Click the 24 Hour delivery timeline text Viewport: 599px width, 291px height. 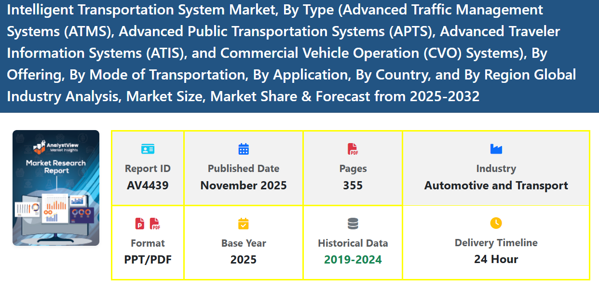tap(496, 259)
